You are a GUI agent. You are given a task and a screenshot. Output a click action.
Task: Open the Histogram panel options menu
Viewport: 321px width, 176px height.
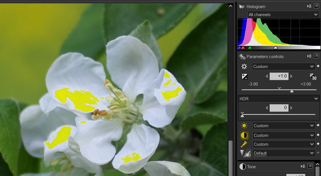pyautogui.click(x=309, y=6)
